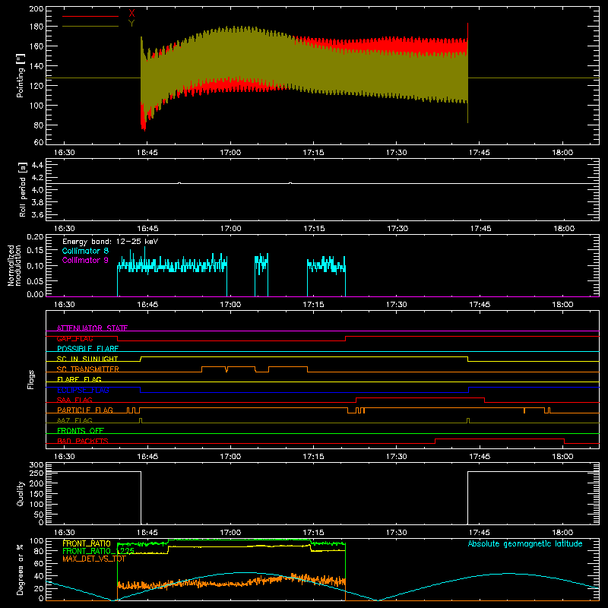This screenshot has width=608, height=608.
Task: Click the Flags axis title
Action: (30, 379)
